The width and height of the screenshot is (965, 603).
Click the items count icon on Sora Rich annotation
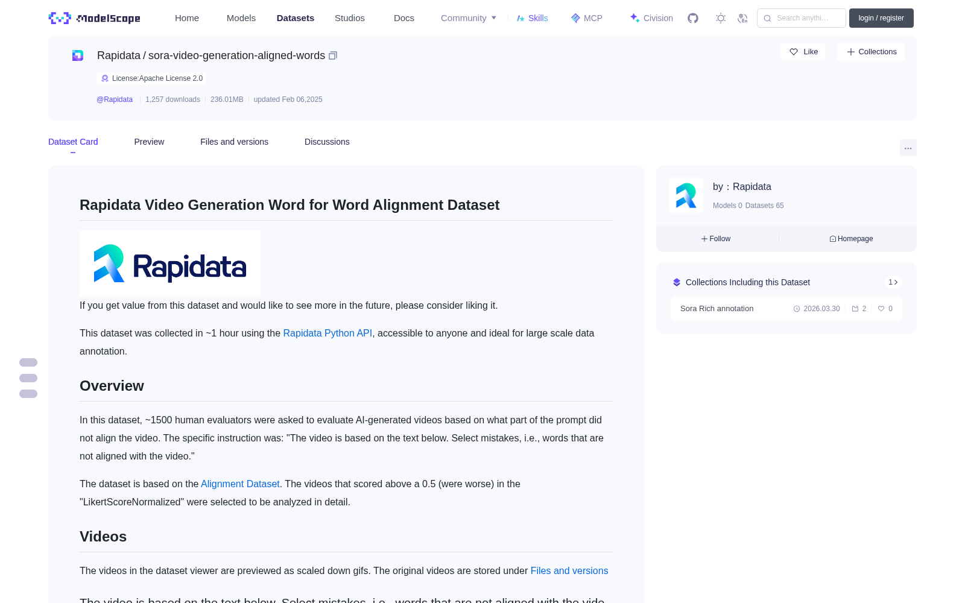point(855,309)
